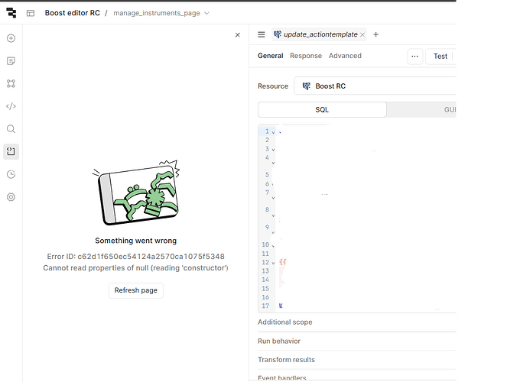Screen dimensions: 507x382
Task: Open the pages icon in left sidebar
Action: coord(11,61)
